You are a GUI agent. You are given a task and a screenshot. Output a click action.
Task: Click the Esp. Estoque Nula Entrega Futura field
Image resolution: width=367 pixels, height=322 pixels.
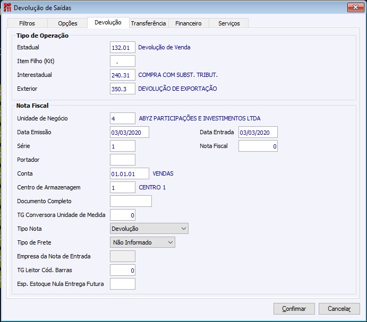pyautogui.click(x=123, y=284)
